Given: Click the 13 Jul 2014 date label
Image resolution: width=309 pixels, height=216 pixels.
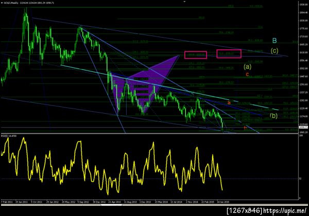Looking at the screenshot, I should (x=177, y=202).
